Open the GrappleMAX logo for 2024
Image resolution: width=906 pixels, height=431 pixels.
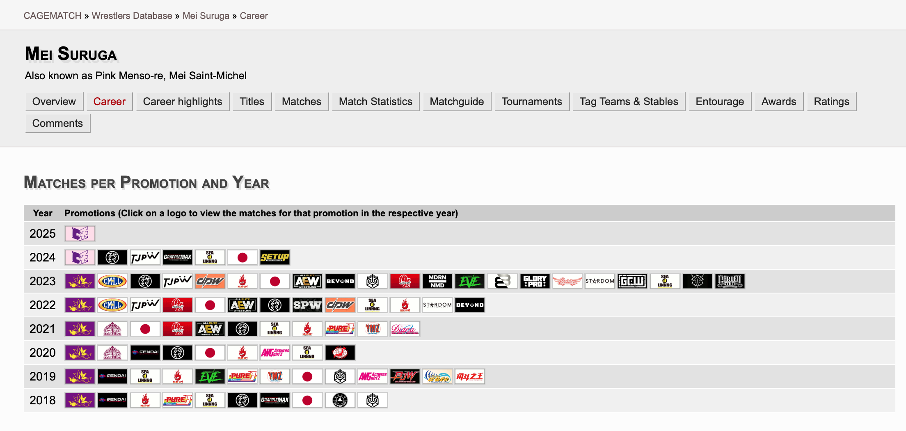[178, 257]
